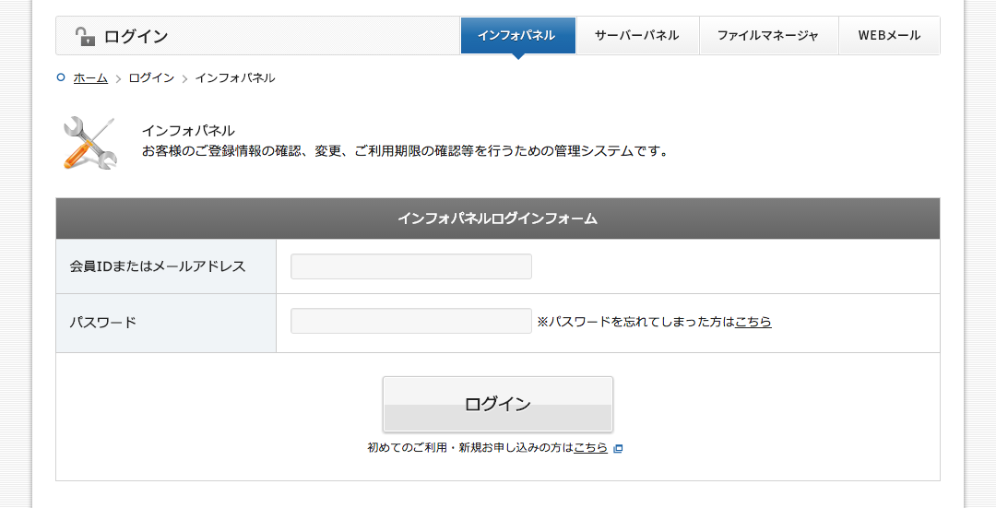Image resolution: width=996 pixels, height=508 pixels.
Task: Click the blue circle icon before ホーム breadcrumb
Action: (61, 77)
